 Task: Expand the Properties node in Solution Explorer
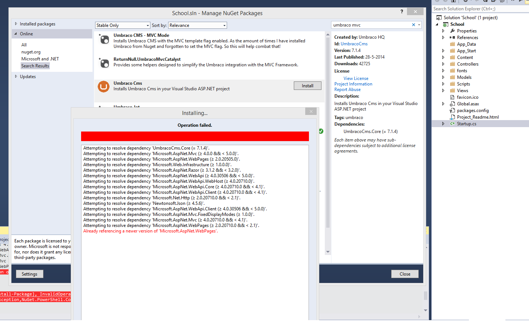point(443,31)
